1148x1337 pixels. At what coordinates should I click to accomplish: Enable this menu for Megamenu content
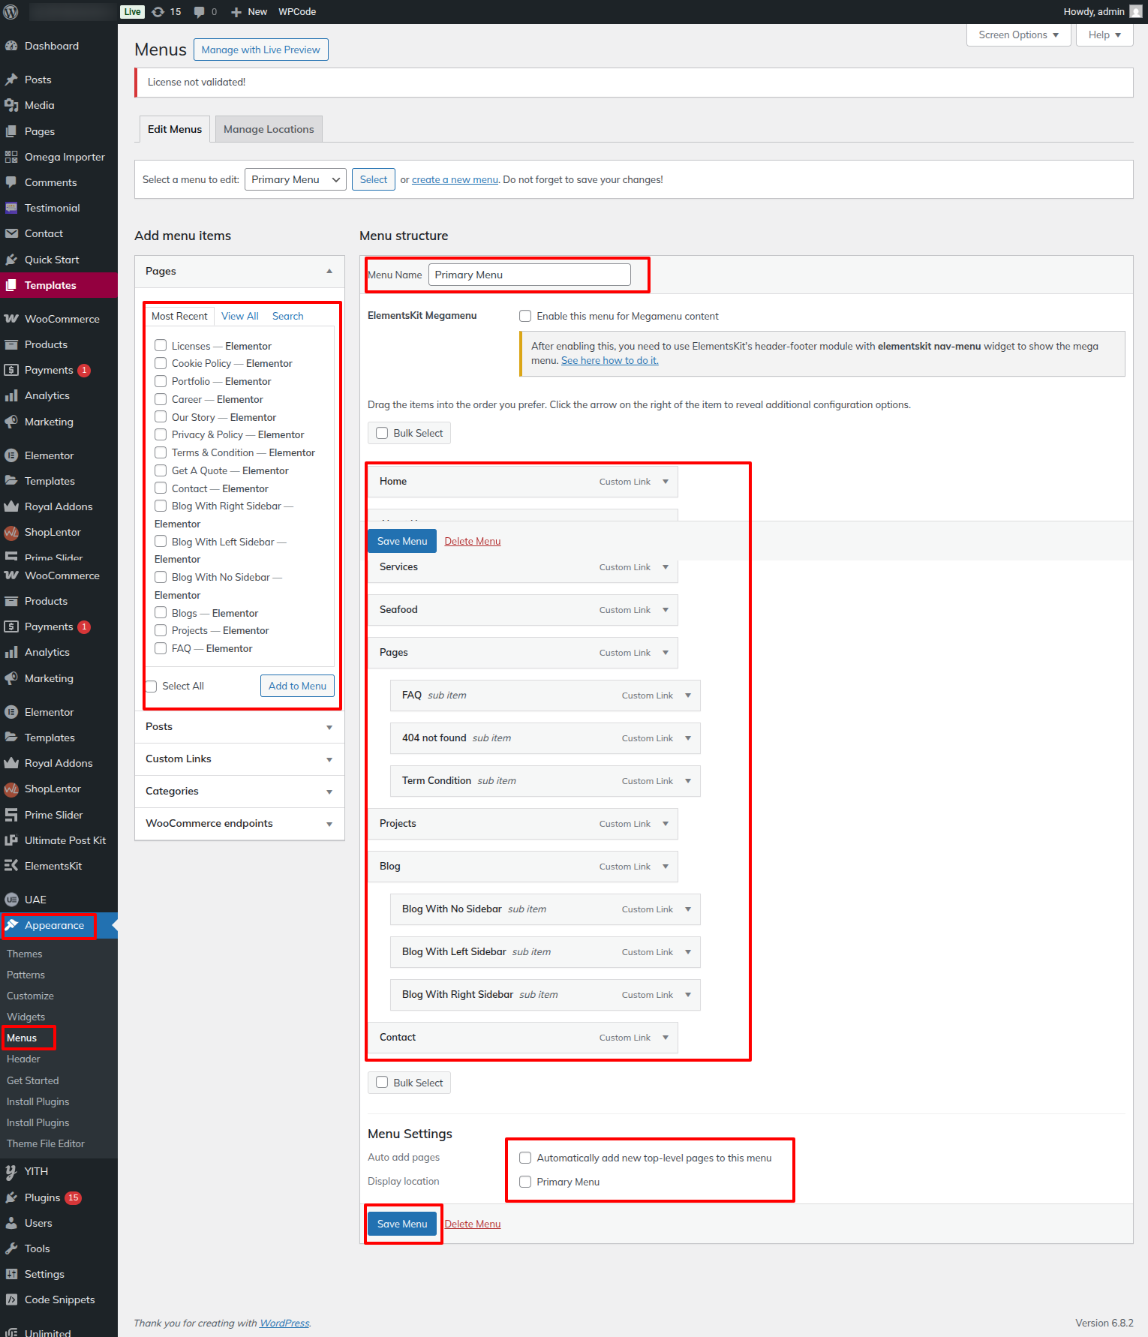525,316
